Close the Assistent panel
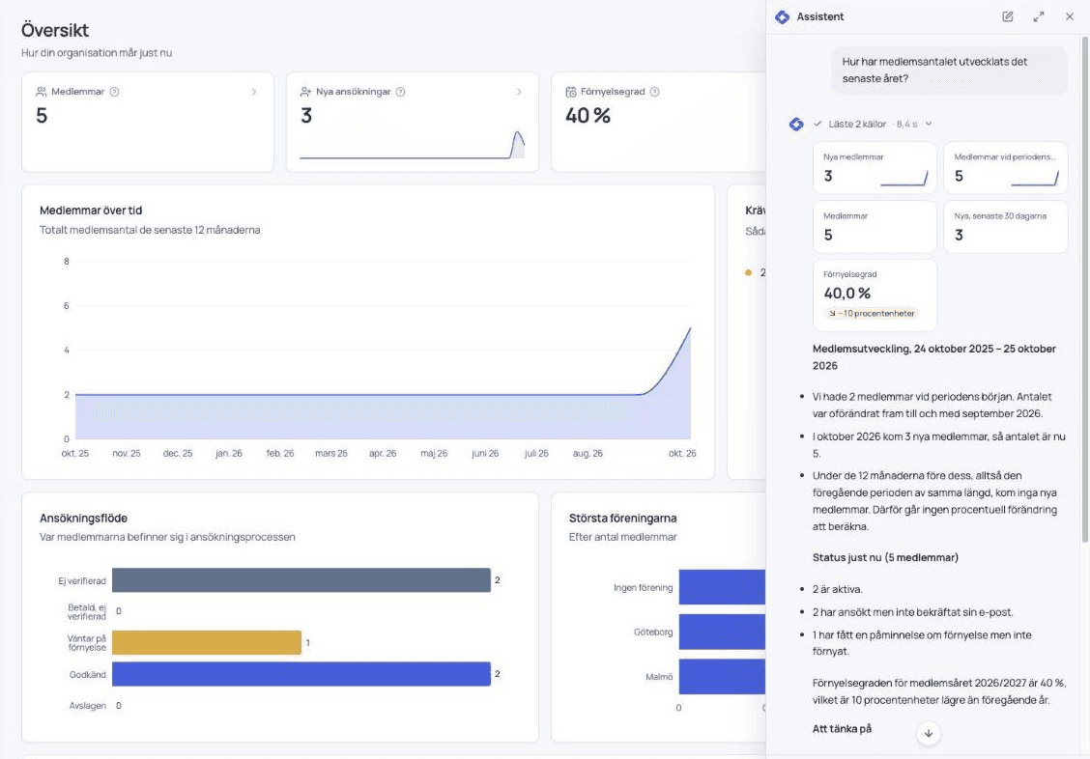The image size is (1090, 759). click(1070, 16)
